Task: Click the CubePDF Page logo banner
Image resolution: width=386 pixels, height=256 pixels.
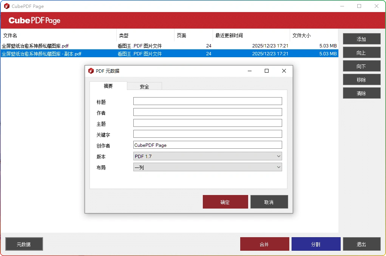Action: click(34, 21)
